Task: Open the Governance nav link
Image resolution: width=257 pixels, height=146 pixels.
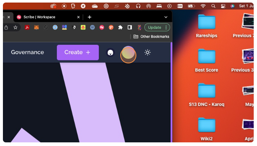Action: (27, 52)
